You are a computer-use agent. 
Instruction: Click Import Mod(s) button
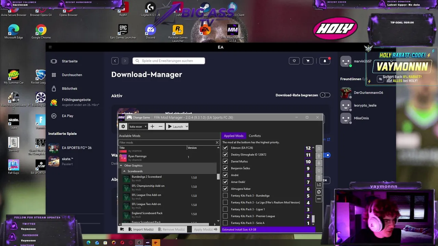[141, 229]
